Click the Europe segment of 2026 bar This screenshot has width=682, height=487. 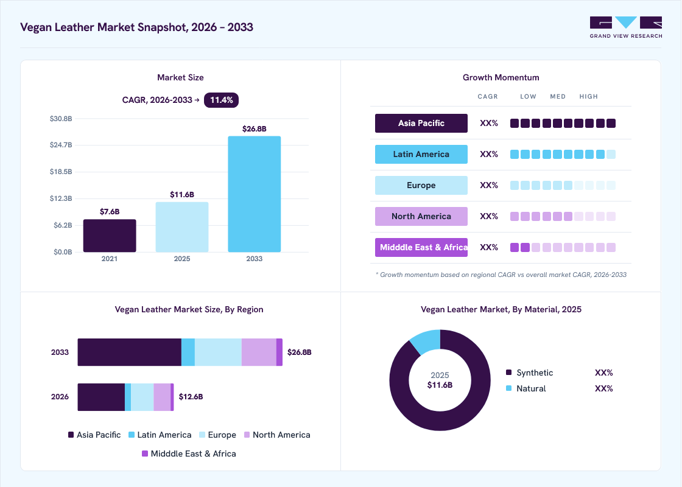click(x=142, y=397)
